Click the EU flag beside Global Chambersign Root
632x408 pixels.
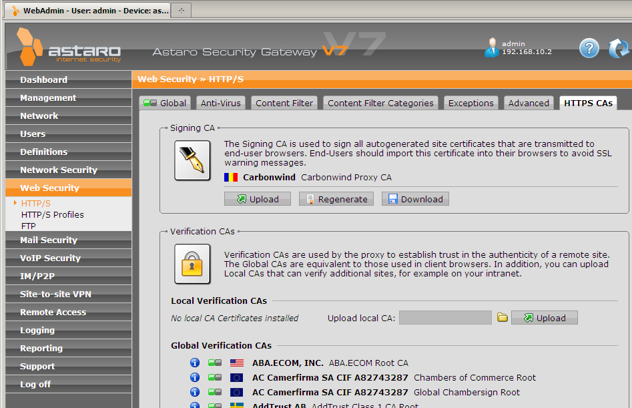[x=237, y=392]
